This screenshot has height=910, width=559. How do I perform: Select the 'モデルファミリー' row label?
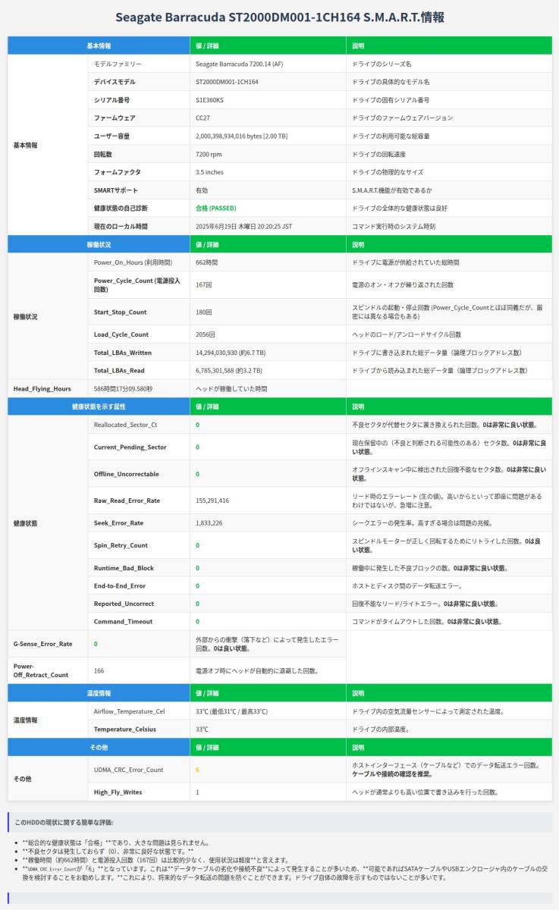[x=118, y=64]
